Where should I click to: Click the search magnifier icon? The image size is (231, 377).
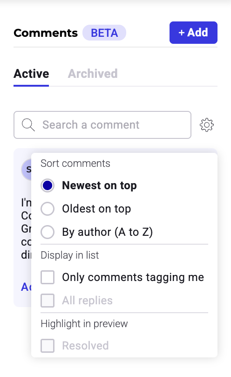pyautogui.click(x=28, y=125)
